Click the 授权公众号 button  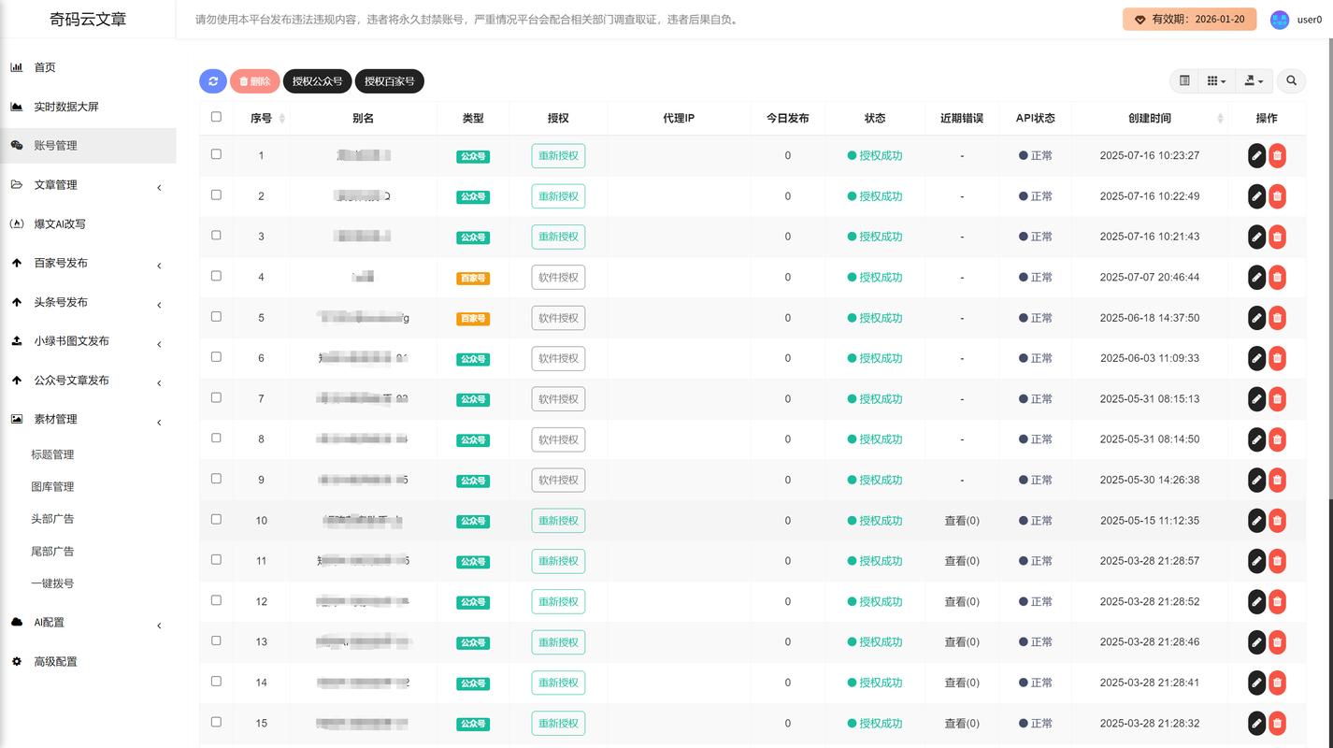pos(318,81)
